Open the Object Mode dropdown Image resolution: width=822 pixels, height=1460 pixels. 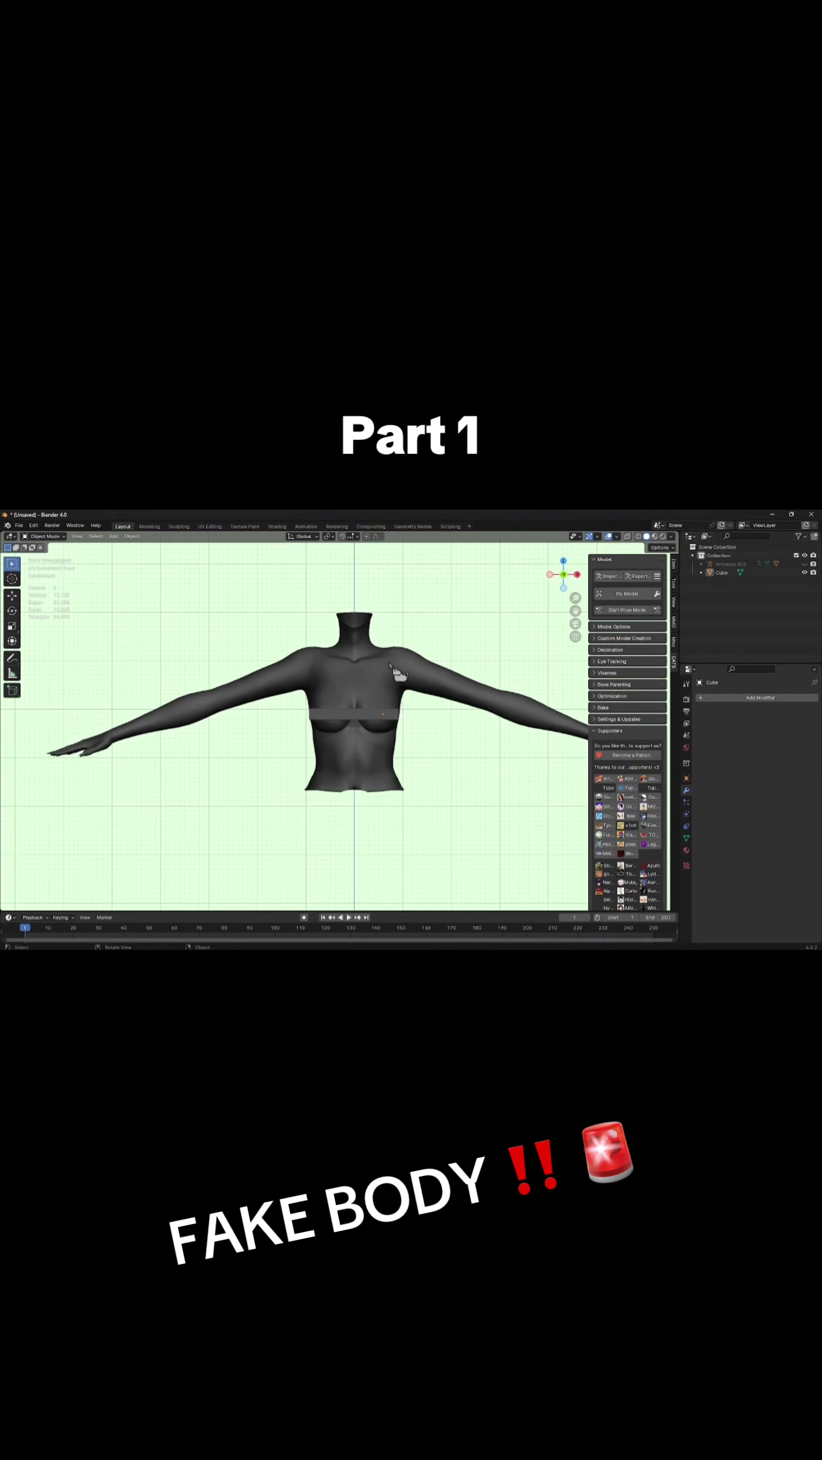tap(44, 536)
